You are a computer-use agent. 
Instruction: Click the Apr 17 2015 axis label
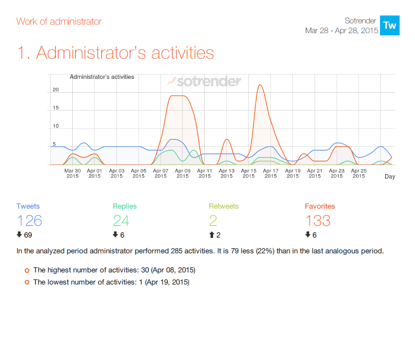tap(270, 173)
